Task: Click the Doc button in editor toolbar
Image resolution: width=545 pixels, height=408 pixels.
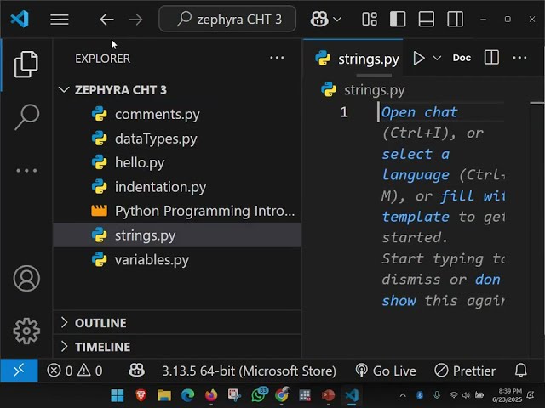Action: (x=462, y=58)
